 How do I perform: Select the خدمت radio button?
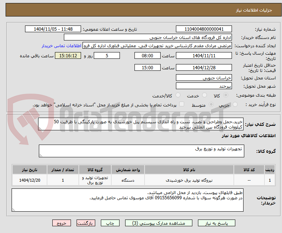(204, 95)
